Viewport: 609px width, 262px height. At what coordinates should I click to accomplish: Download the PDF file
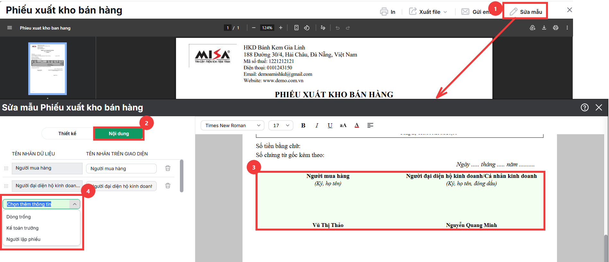pos(544,28)
